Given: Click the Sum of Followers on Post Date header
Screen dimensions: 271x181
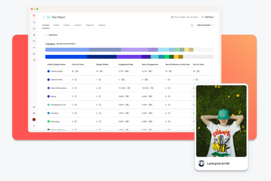Looking at the screenshot, I should [x=177, y=64].
